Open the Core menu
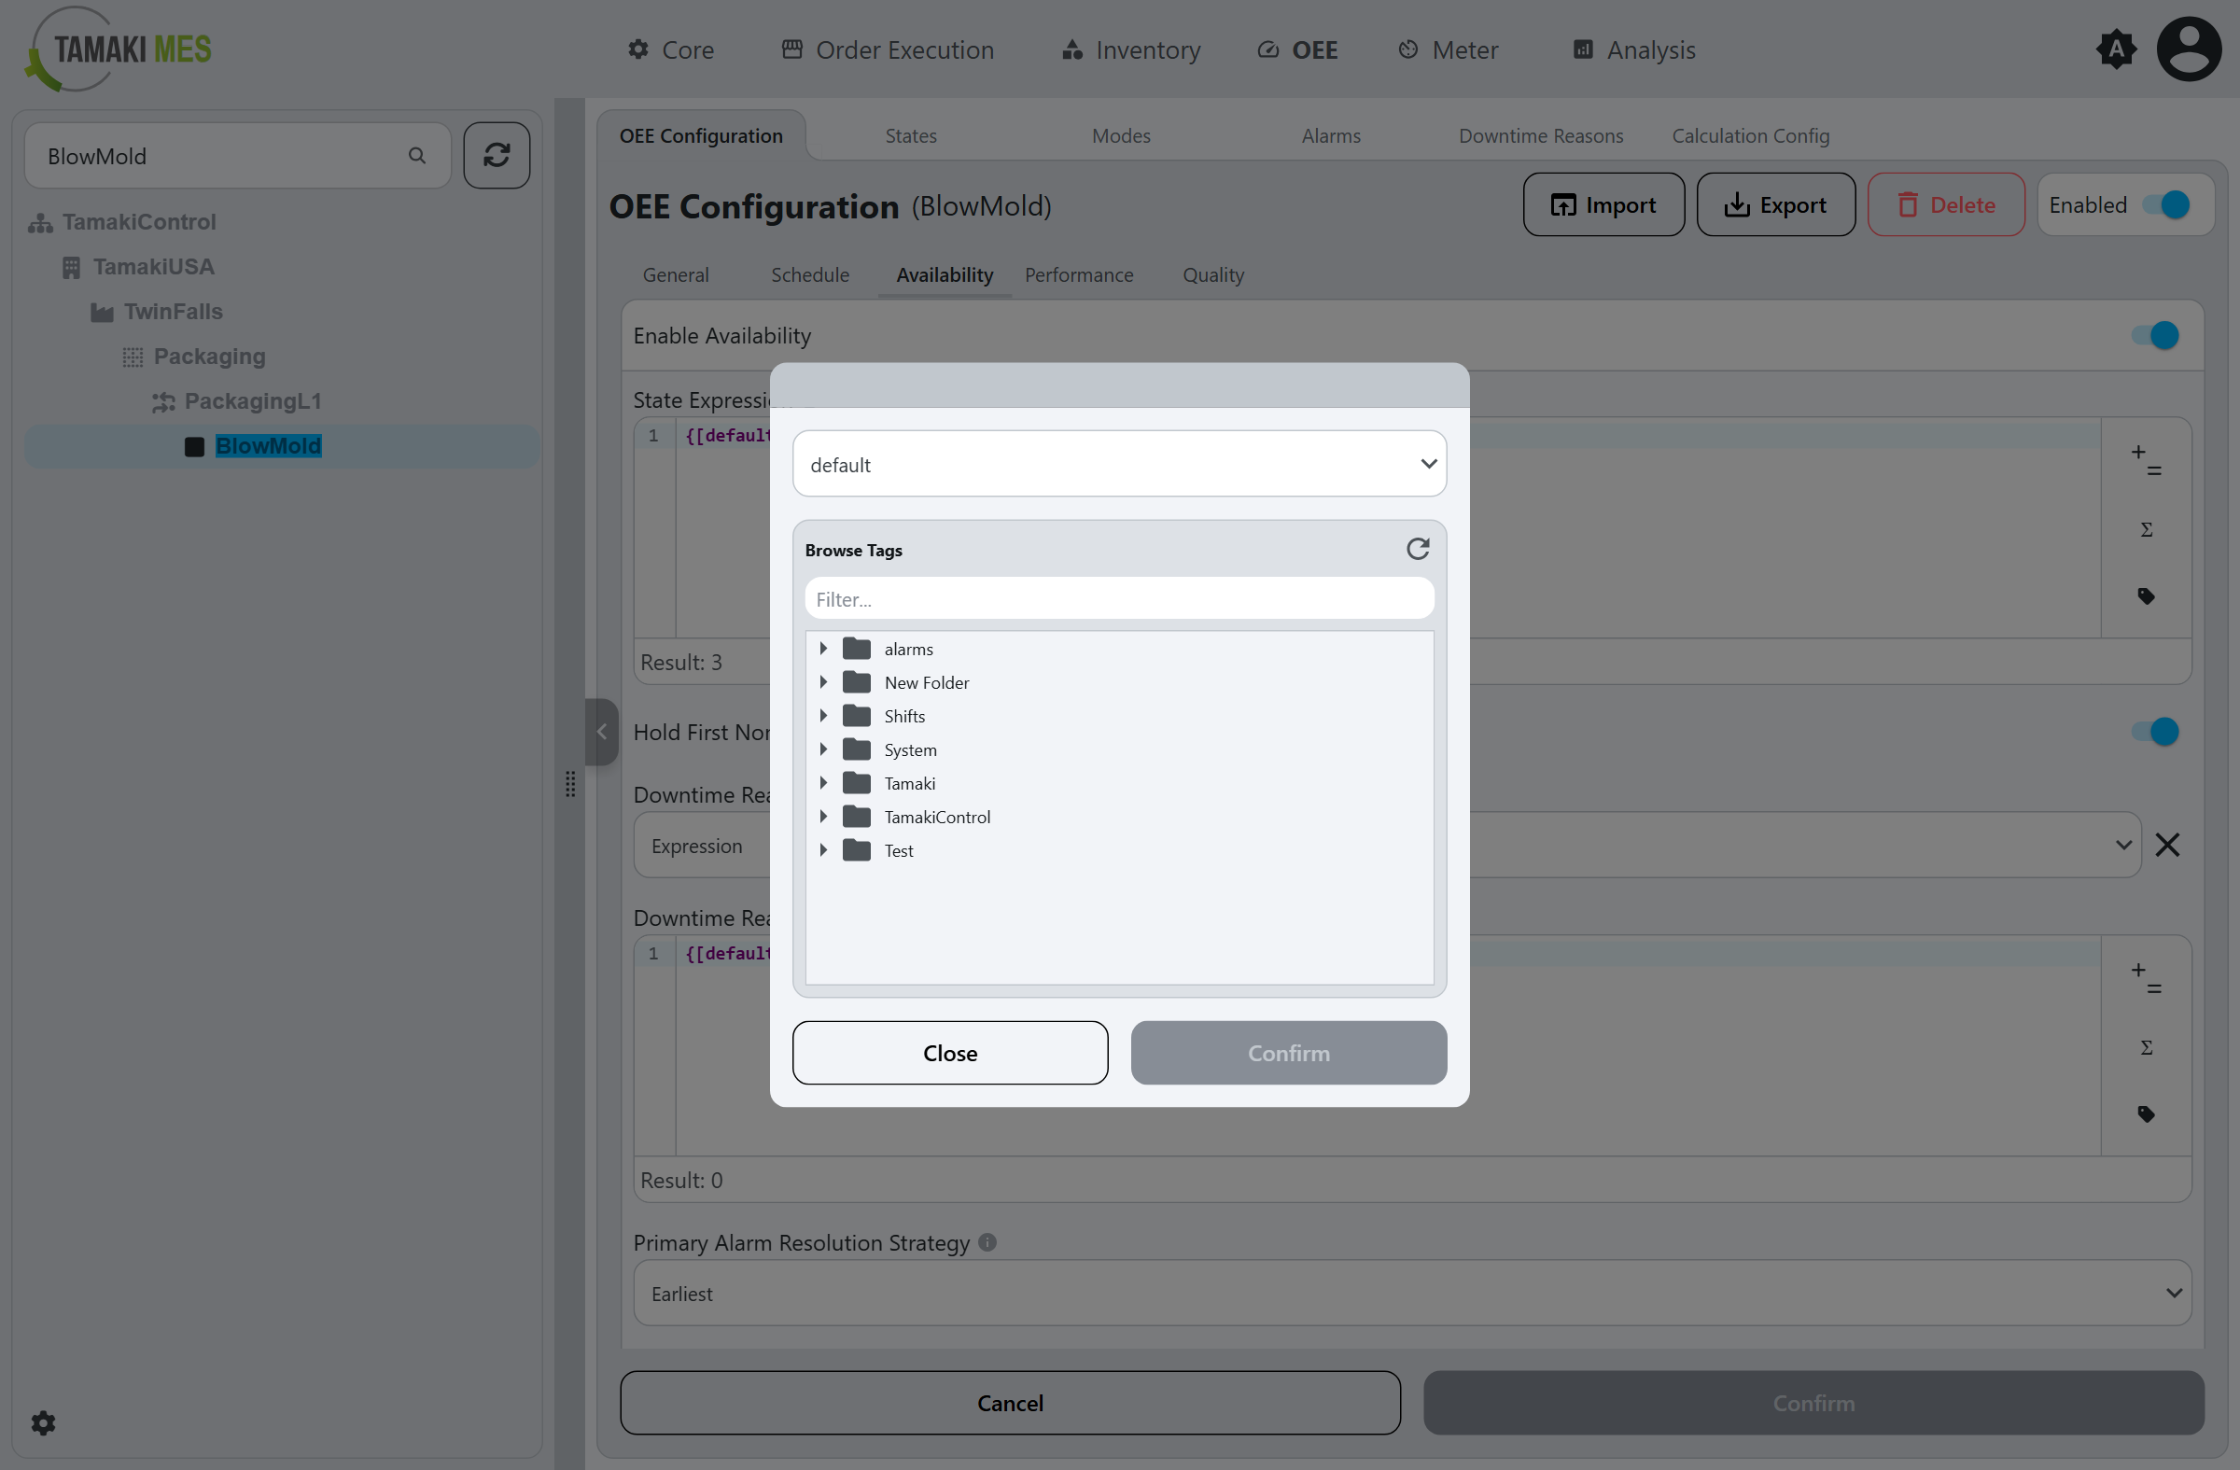Viewport: 2240px width, 1470px height. pyautogui.click(x=671, y=49)
